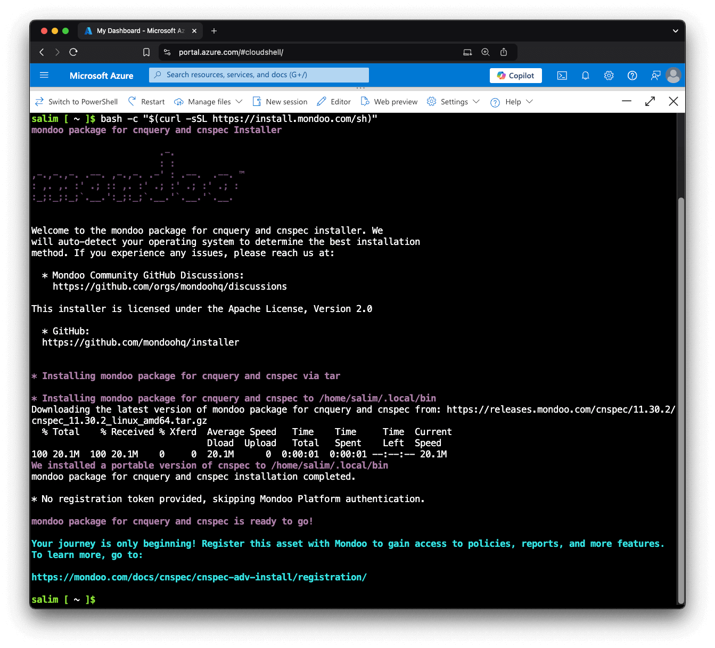Expand the Manage files dropdown
Viewport: 715px width, 648px height.
pos(208,101)
